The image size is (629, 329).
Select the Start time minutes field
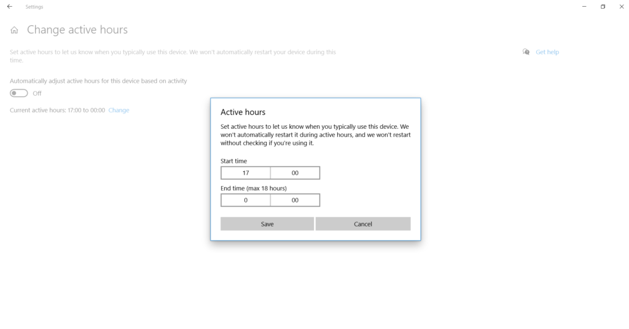point(295,172)
